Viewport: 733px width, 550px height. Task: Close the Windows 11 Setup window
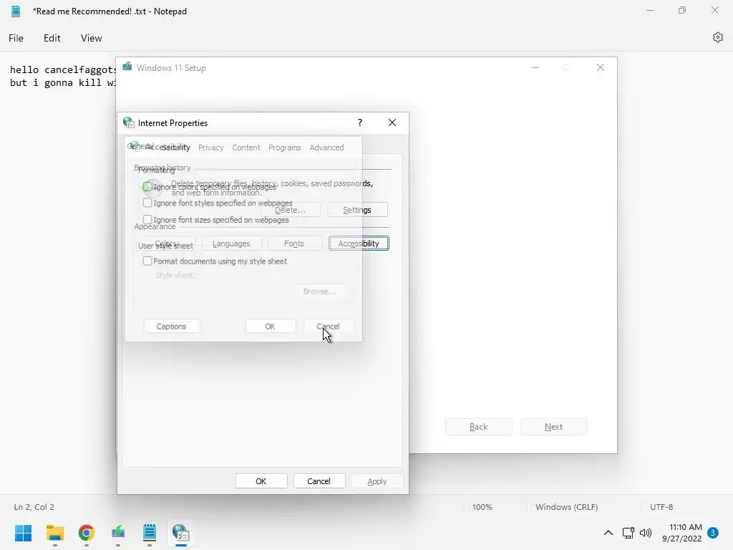(601, 67)
